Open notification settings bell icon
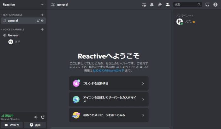 pyautogui.click(x=152, y=5)
